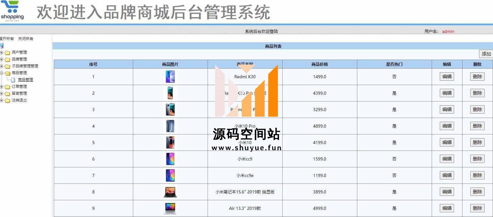Click the folder icon beside 订单管理
The height and width of the screenshot is (217, 493).
tap(7, 87)
